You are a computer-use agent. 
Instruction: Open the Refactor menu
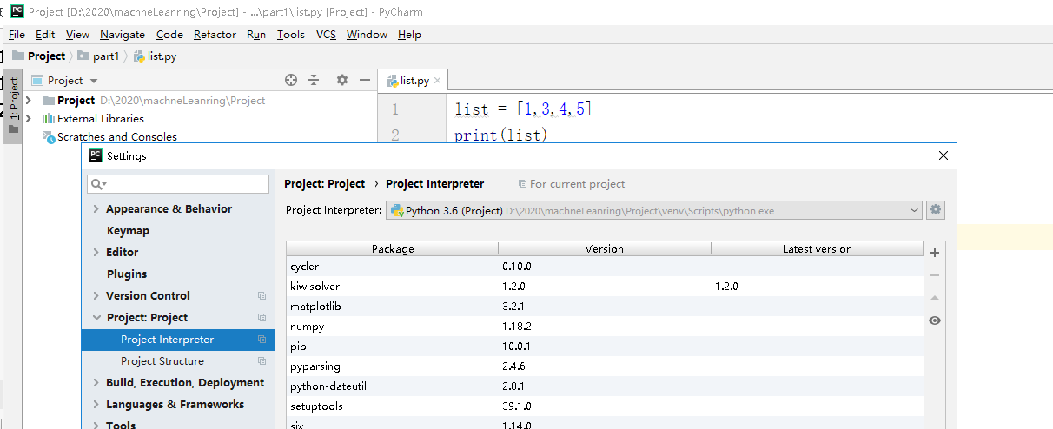tap(215, 35)
